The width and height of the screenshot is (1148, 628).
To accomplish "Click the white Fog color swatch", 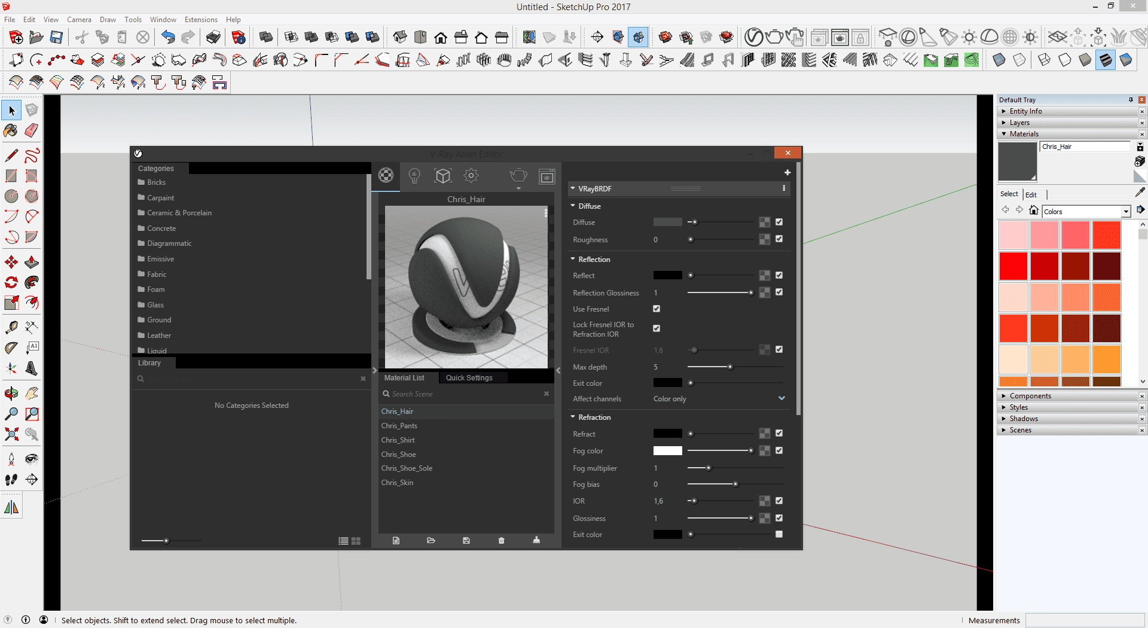I will (668, 451).
